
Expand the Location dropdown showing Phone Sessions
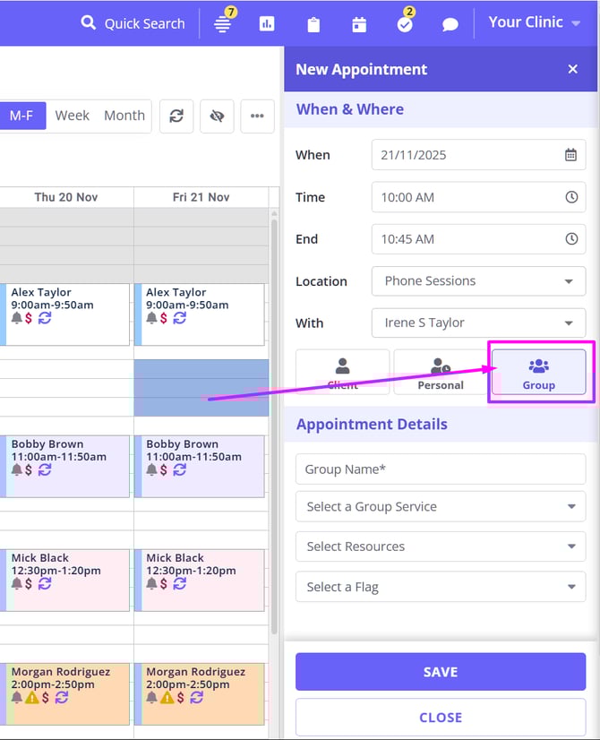[x=478, y=281]
